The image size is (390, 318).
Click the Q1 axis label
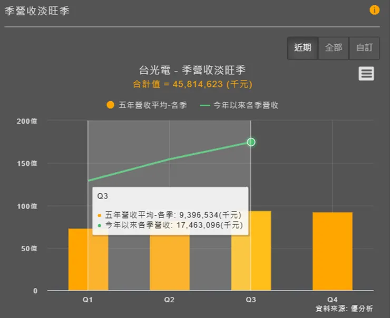click(x=87, y=300)
